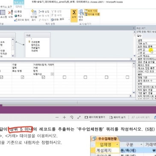
Task: Click the 상위 값 property field
Action: click(x=147, y=50)
